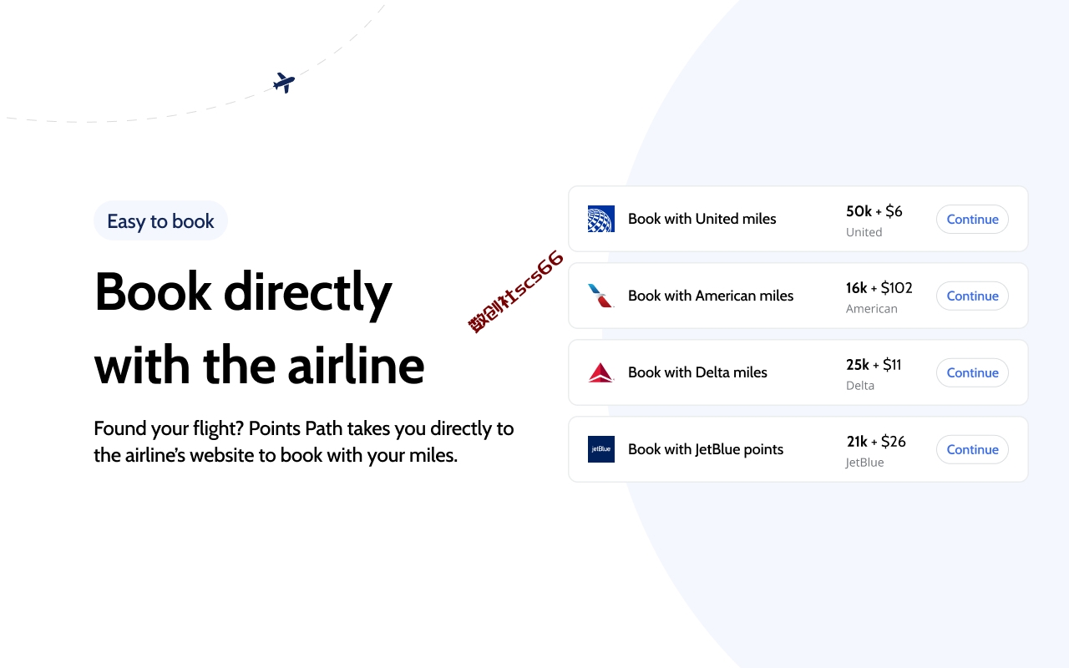Continue booking with United miles

972,219
